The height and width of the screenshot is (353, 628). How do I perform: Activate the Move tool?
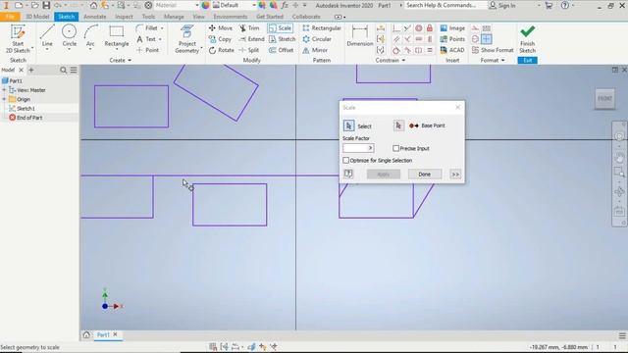[220, 28]
